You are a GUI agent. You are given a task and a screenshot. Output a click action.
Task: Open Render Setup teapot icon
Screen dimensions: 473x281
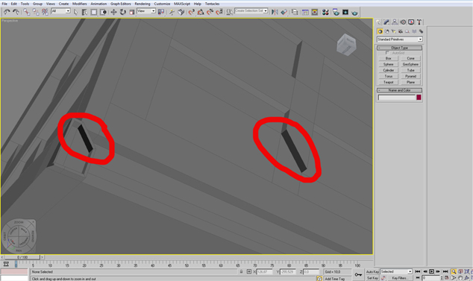coord(336,12)
